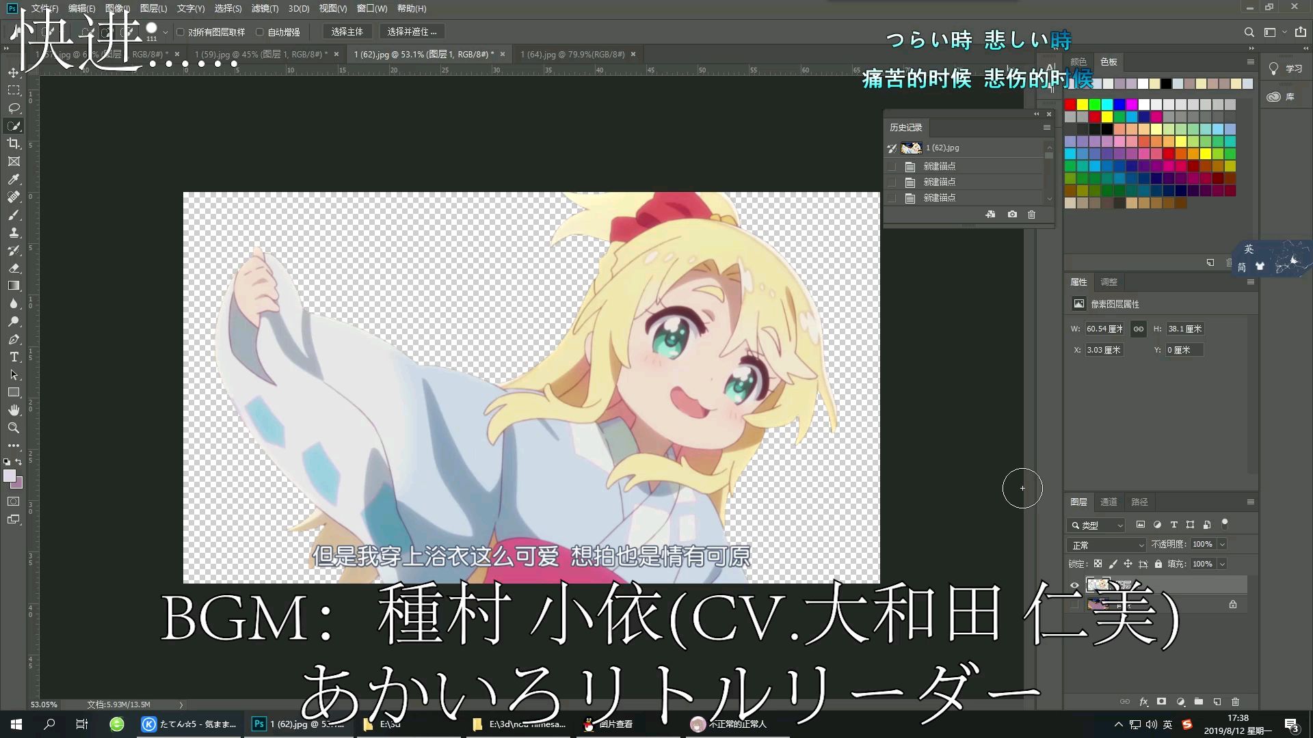Select the Spot Healing Brush tool
This screenshot has height=738, width=1313.
coord(14,197)
